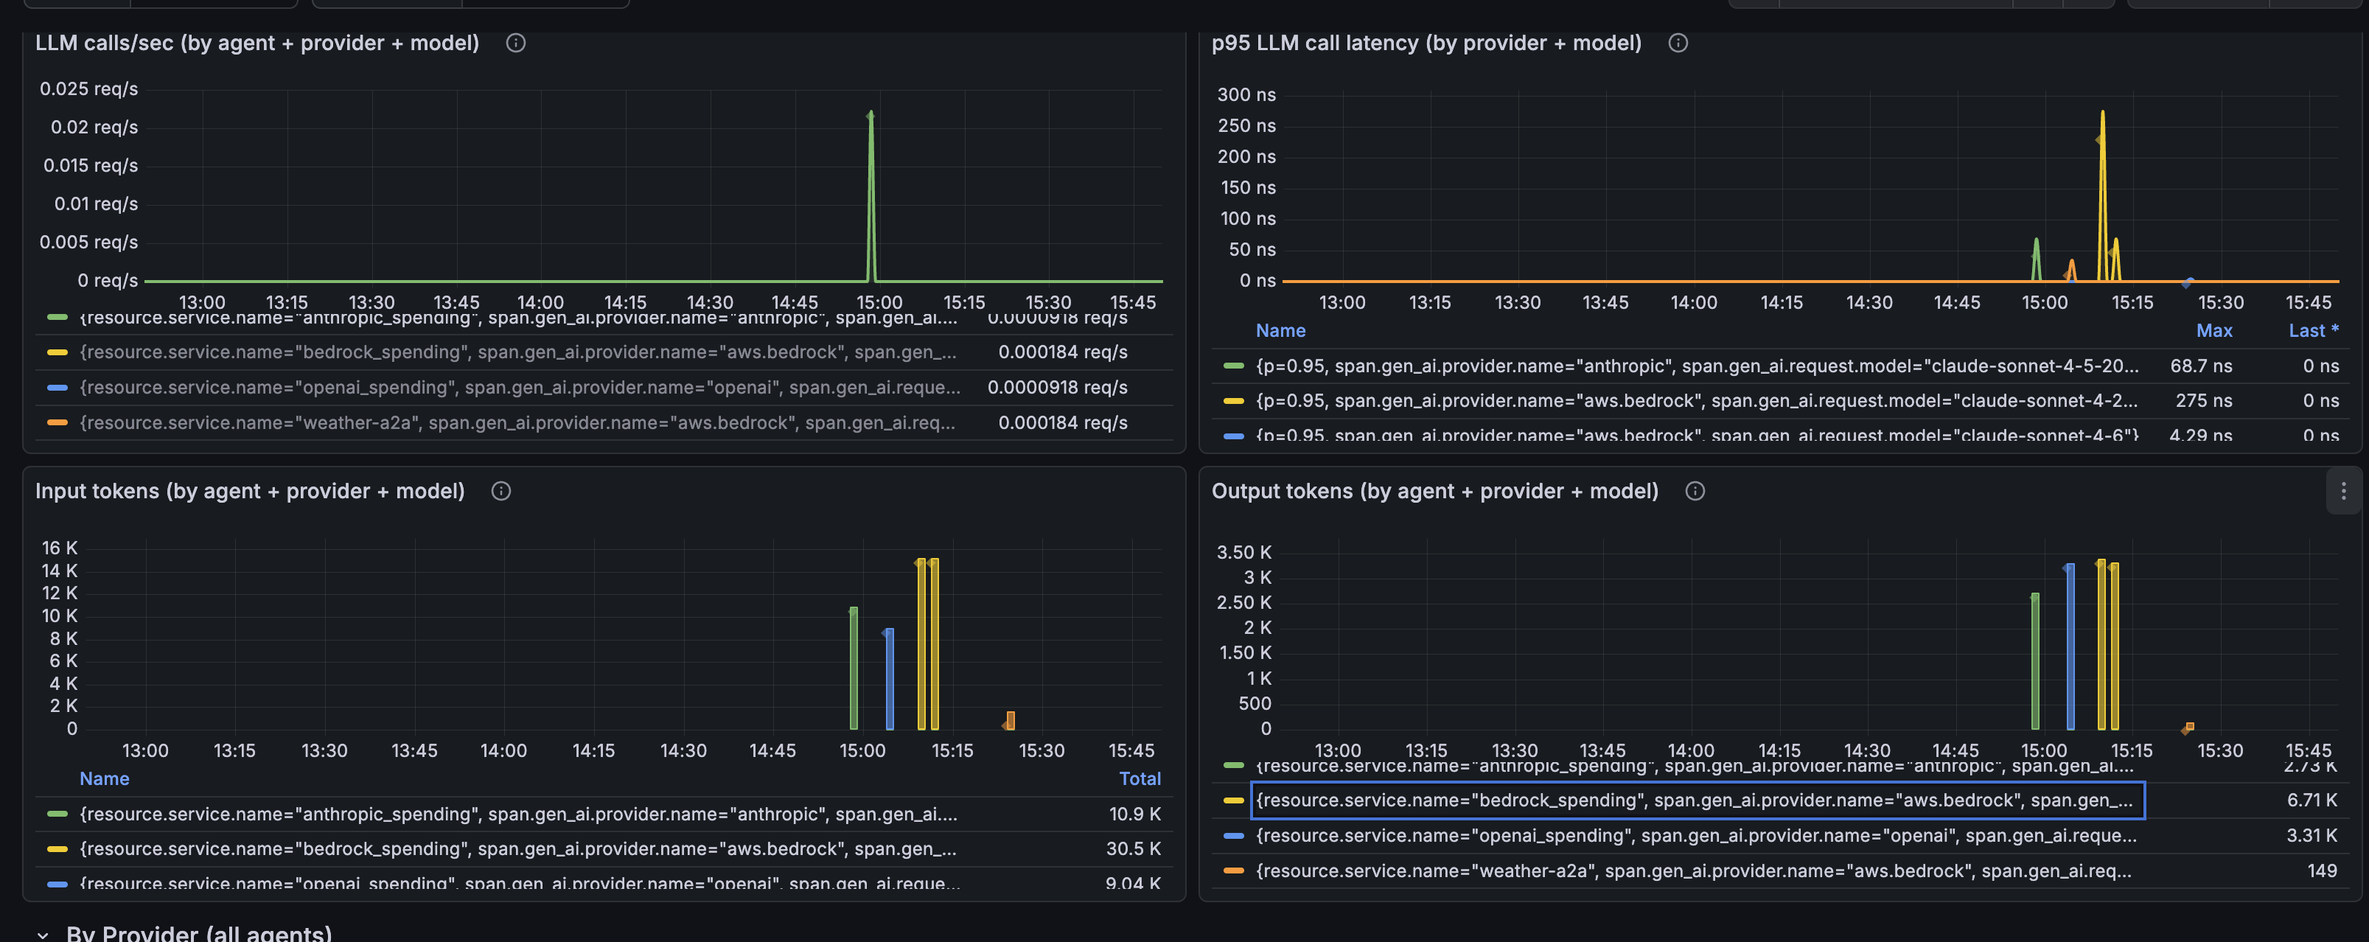The height and width of the screenshot is (942, 2369).
Task: Click the blue bar in Output tokens chart
Action: point(2070,646)
